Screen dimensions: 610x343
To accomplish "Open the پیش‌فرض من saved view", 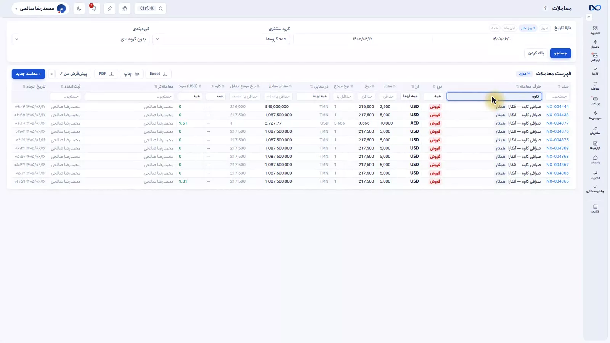I will tap(73, 74).
